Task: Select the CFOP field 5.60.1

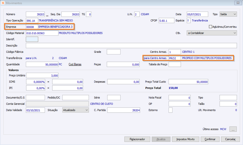Action: click(x=166, y=21)
